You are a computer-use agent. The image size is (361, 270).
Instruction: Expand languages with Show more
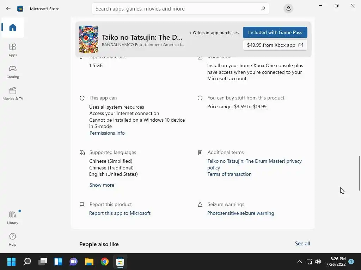102,185
